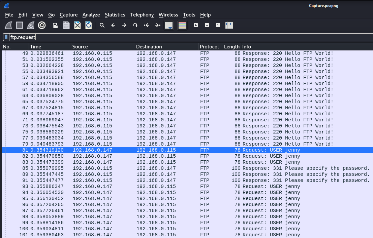Viewport: 373px width, 238px height.
Task: Open capture options gear icon
Action: (42, 25)
